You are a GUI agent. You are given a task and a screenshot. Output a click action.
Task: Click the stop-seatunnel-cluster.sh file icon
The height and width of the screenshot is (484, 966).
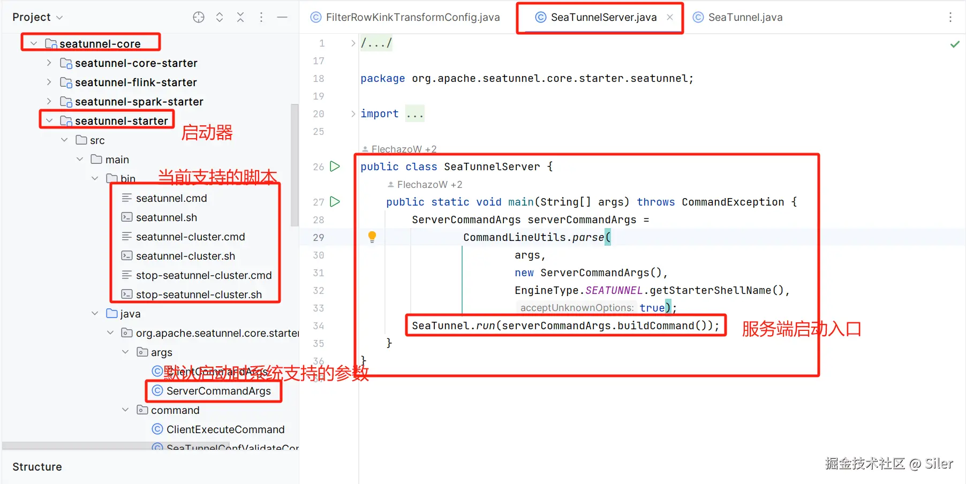coord(127,294)
